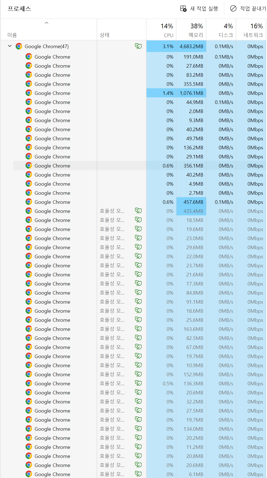
Task: Click the memory cell showing 27.6MB
Action: click(191, 66)
